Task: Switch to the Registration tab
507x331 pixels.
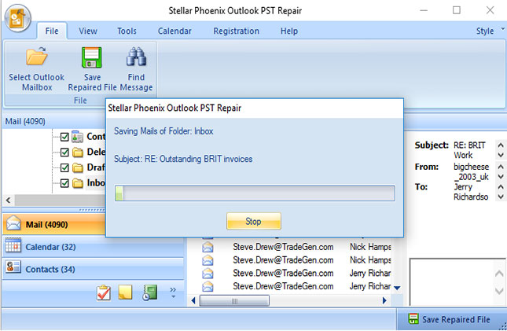Action: [x=236, y=31]
